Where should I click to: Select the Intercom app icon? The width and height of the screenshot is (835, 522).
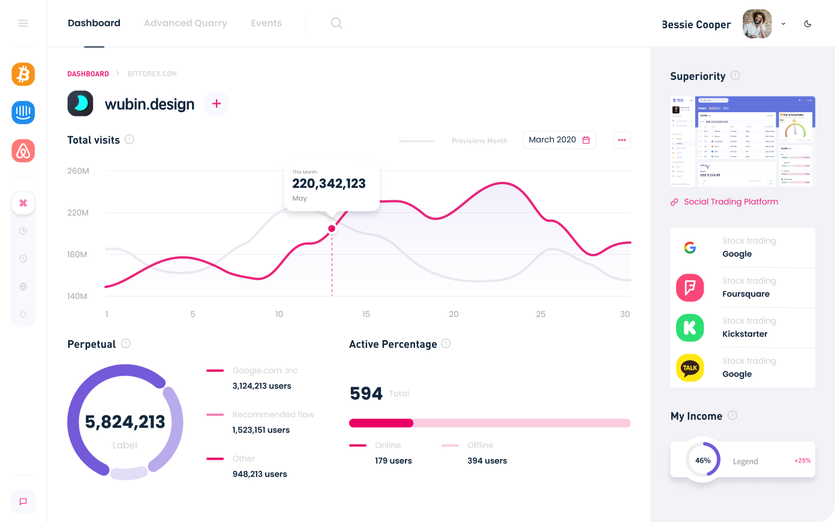tap(23, 112)
